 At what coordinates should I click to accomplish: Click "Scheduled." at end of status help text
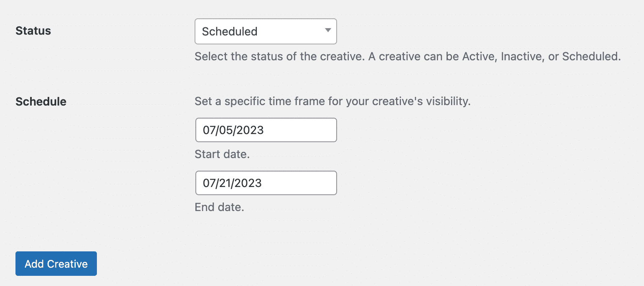[591, 56]
